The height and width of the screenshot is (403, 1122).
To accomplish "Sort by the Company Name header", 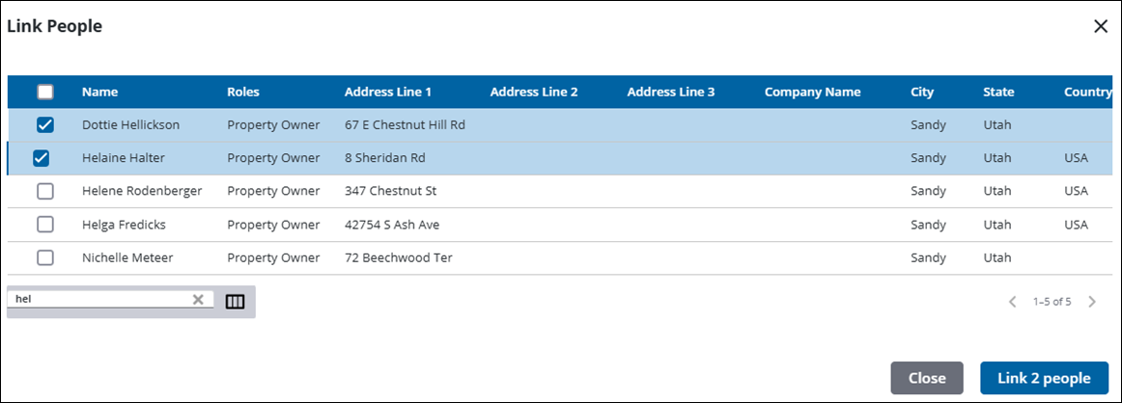I will (812, 93).
